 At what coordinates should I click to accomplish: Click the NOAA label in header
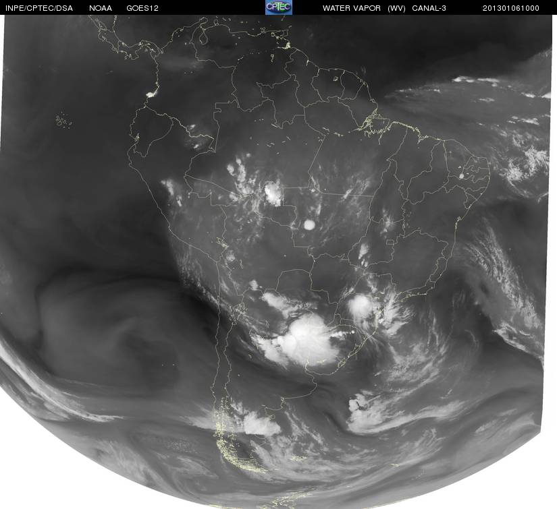101,8
